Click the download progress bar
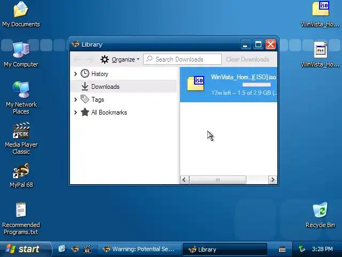Image resolution: width=342 pixels, height=257 pixels. (x=256, y=85)
